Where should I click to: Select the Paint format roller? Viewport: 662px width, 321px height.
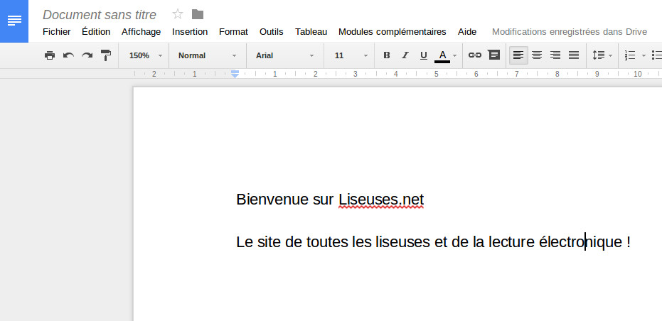click(106, 55)
